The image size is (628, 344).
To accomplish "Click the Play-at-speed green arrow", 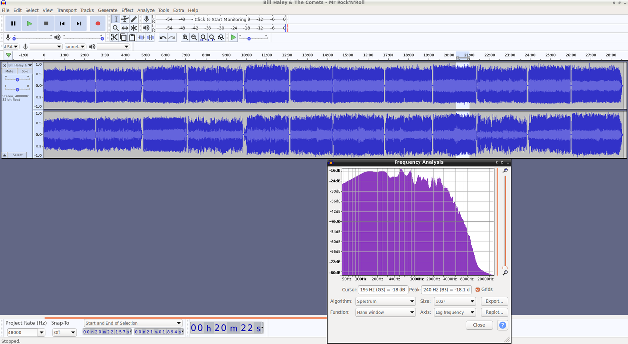I will point(234,37).
